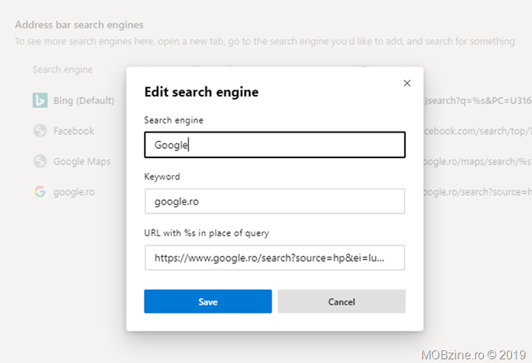532x363 pixels.
Task: Click the Google G icon for google.ro
Action: pos(40,192)
